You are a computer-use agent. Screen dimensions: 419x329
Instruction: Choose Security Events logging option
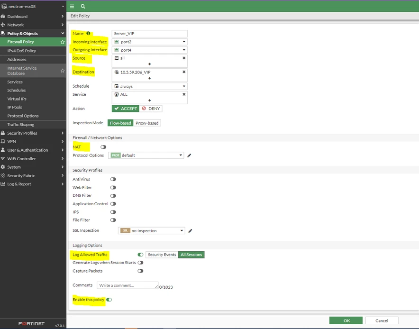[x=162, y=255]
